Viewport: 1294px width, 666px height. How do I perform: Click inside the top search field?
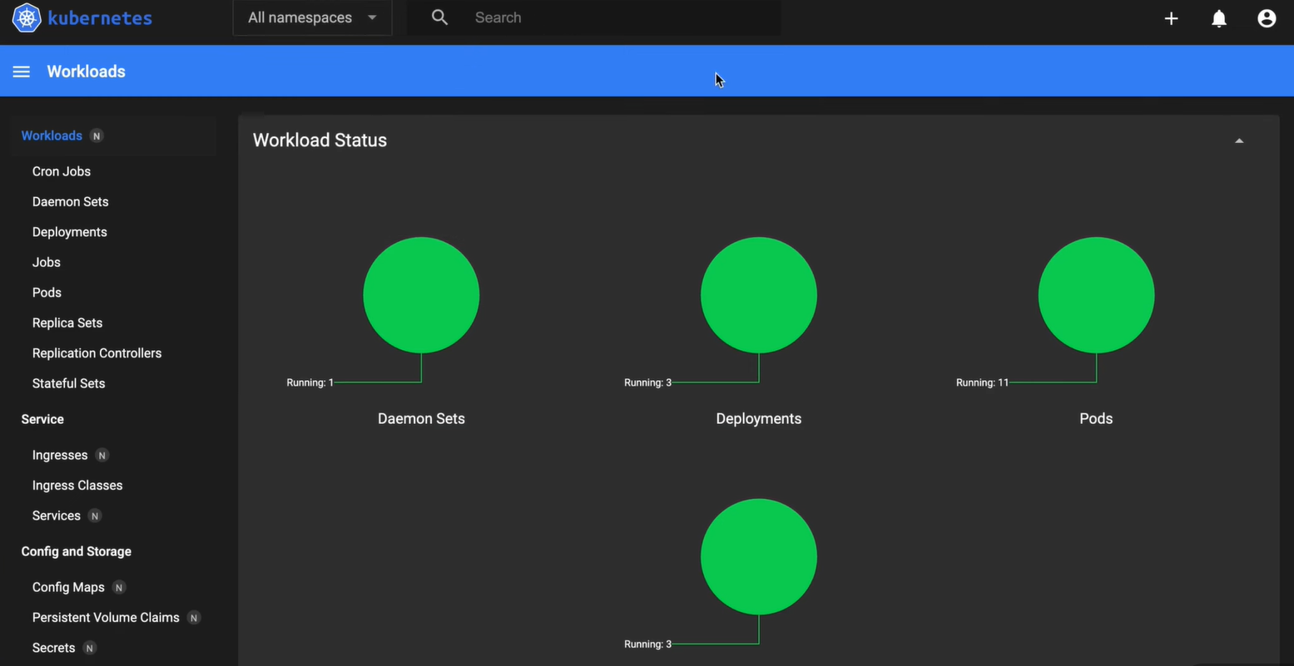(x=583, y=17)
